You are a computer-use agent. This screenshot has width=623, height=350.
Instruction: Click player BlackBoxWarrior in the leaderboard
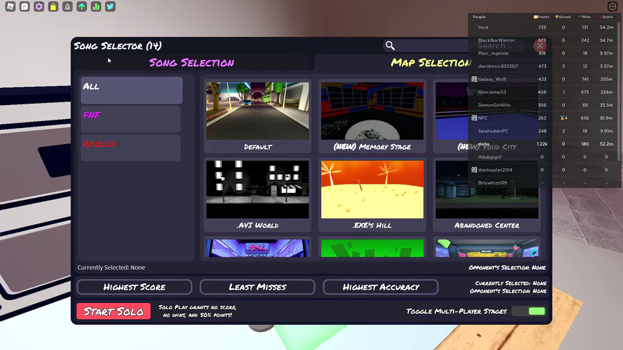coord(496,40)
